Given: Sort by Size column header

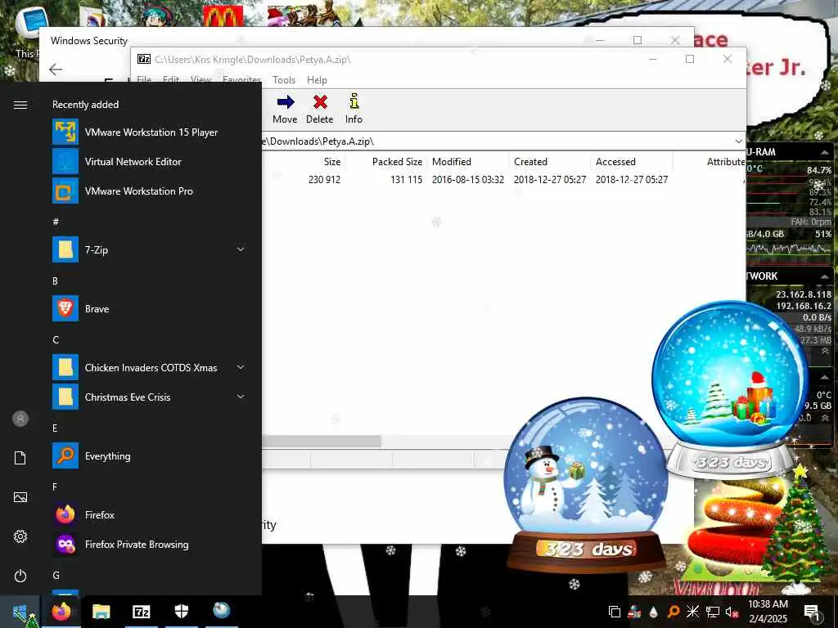Looking at the screenshot, I should pos(332,162).
